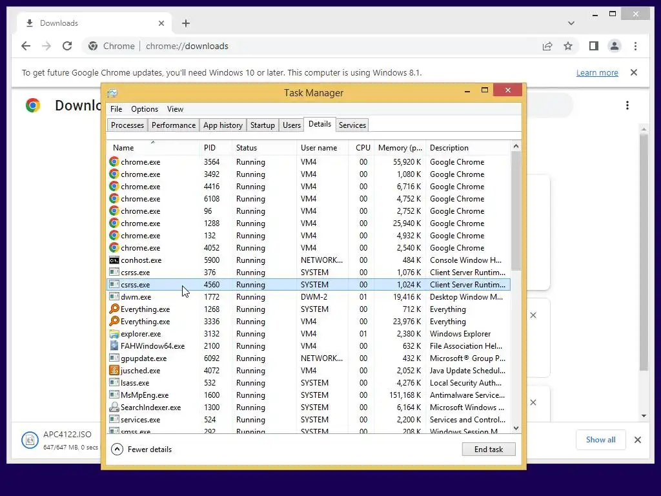Image resolution: width=661 pixels, height=496 pixels.
Task: Switch to the Processes tab
Action: pos(127,125)
